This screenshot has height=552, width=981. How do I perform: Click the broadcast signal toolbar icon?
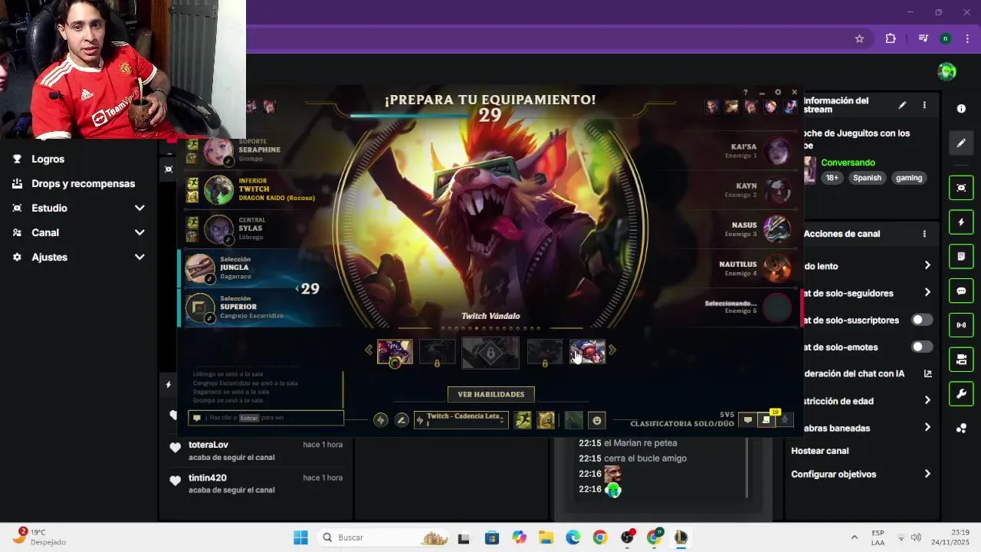[x=961, y=325]
